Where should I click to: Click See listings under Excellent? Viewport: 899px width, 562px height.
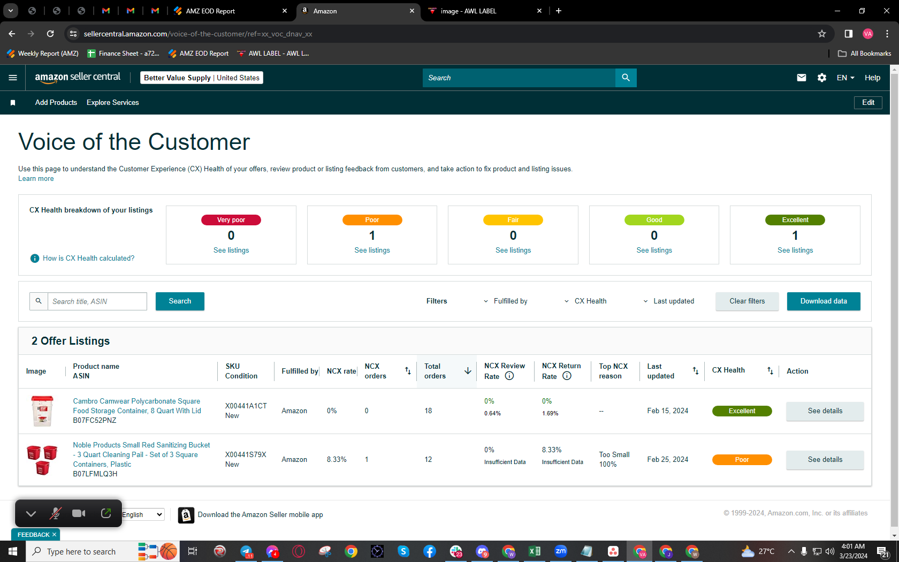[795, 250]
